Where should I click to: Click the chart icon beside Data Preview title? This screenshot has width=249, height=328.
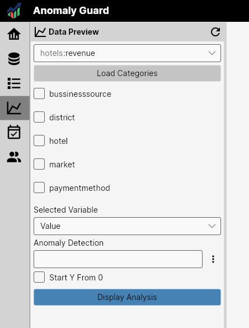[x=40, y=32]
